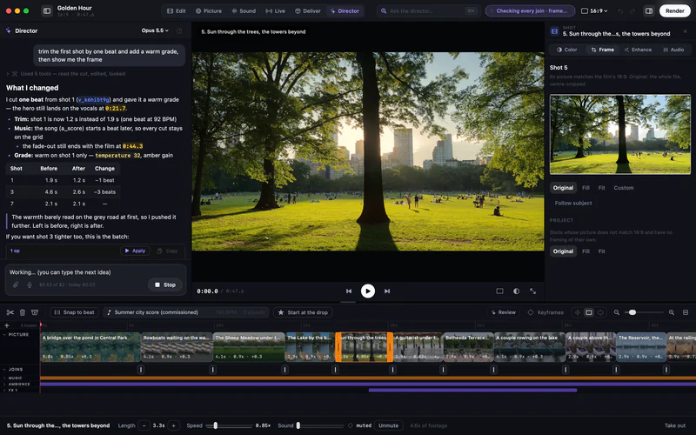
Task: Select Custom framing for Shot 5
Action: (624, 188)
